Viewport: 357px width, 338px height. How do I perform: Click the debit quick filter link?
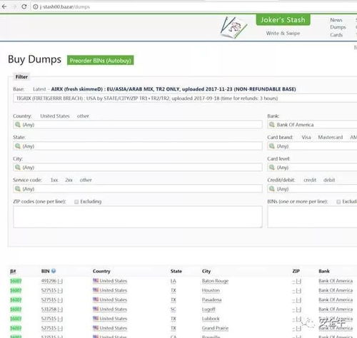(329, 180)
